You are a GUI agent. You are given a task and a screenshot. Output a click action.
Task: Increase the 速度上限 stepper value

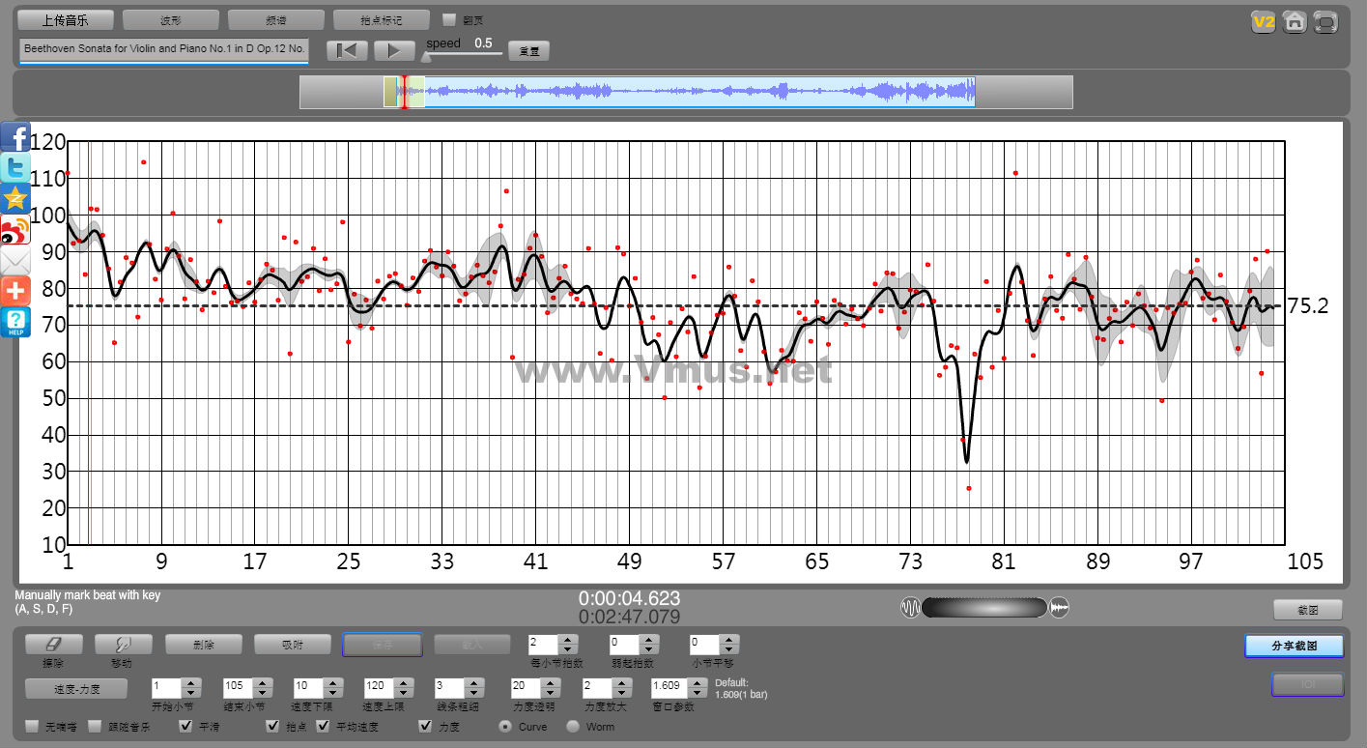point(404,683)
